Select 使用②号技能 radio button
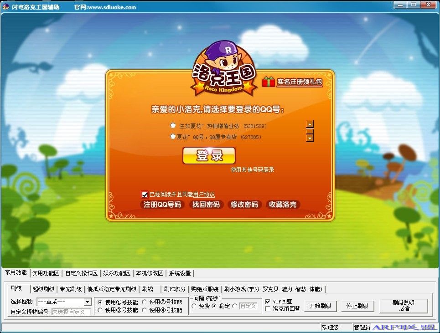440x333 pixels. coord(144,302)
